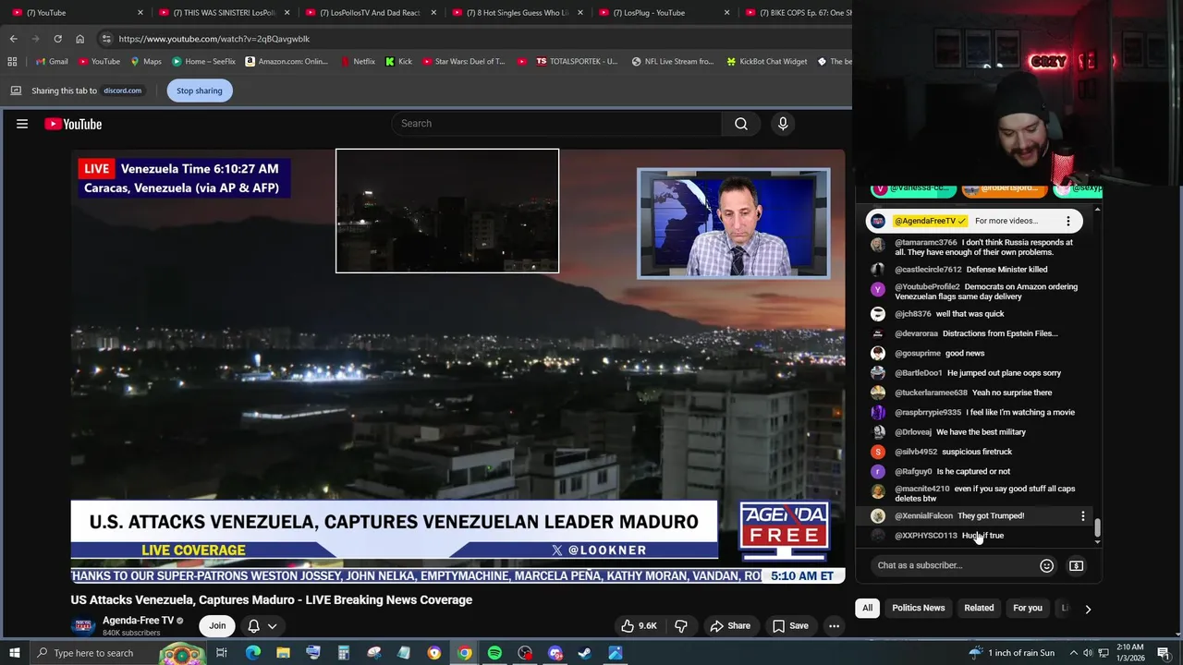Start voice search with microphone icon
Viewport: 1183px width, 665px height.
coord(783,124)
